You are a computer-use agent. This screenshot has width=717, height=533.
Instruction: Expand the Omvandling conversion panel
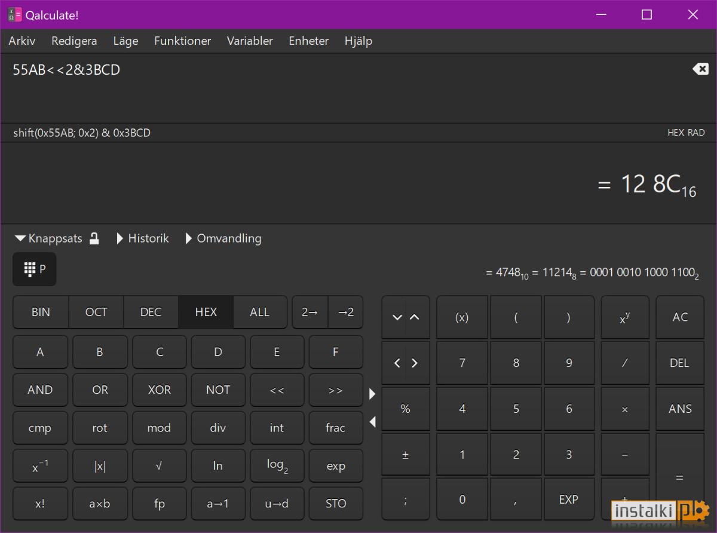[x=223, y=238]
